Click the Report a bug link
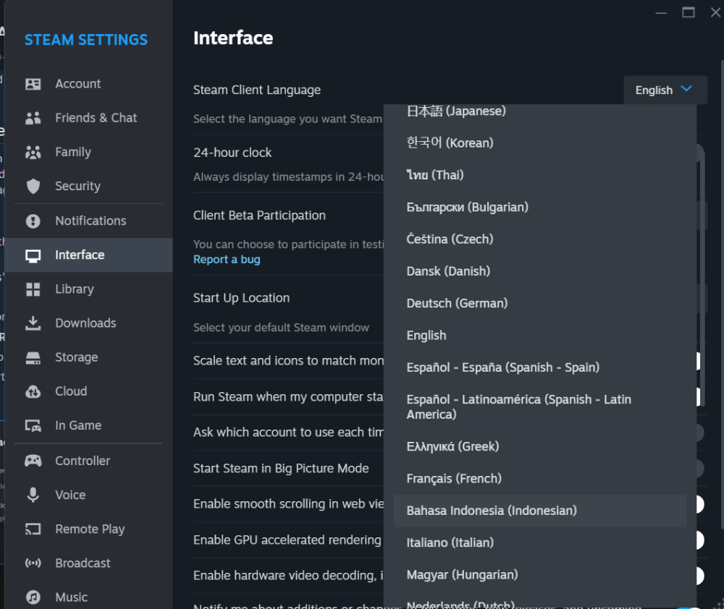This screenshot has height=609, width=724. 227,260
